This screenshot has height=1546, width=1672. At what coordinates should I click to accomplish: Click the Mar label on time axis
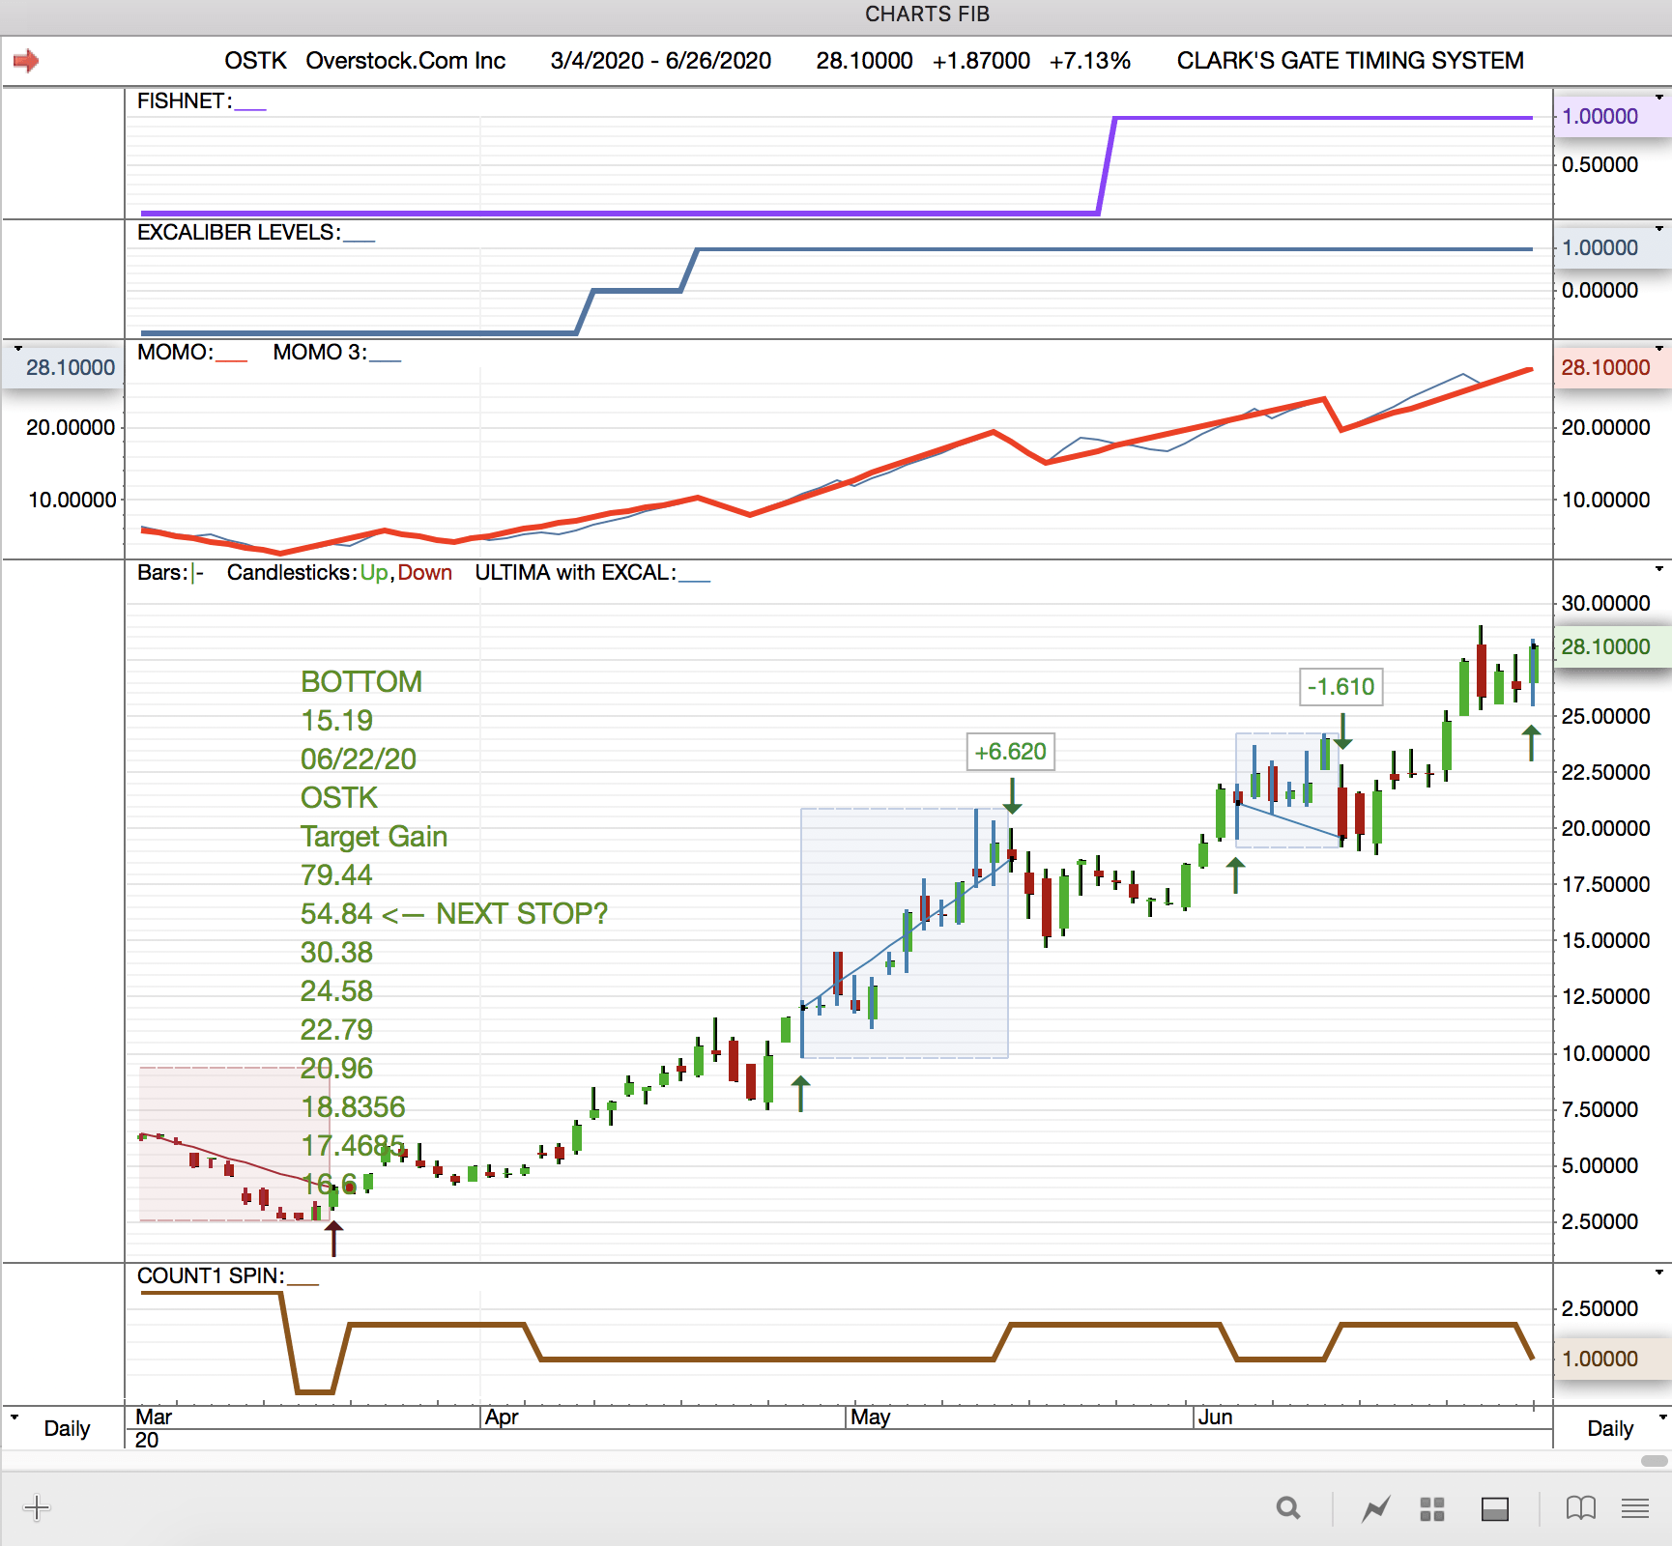(x=154, y=1417)
